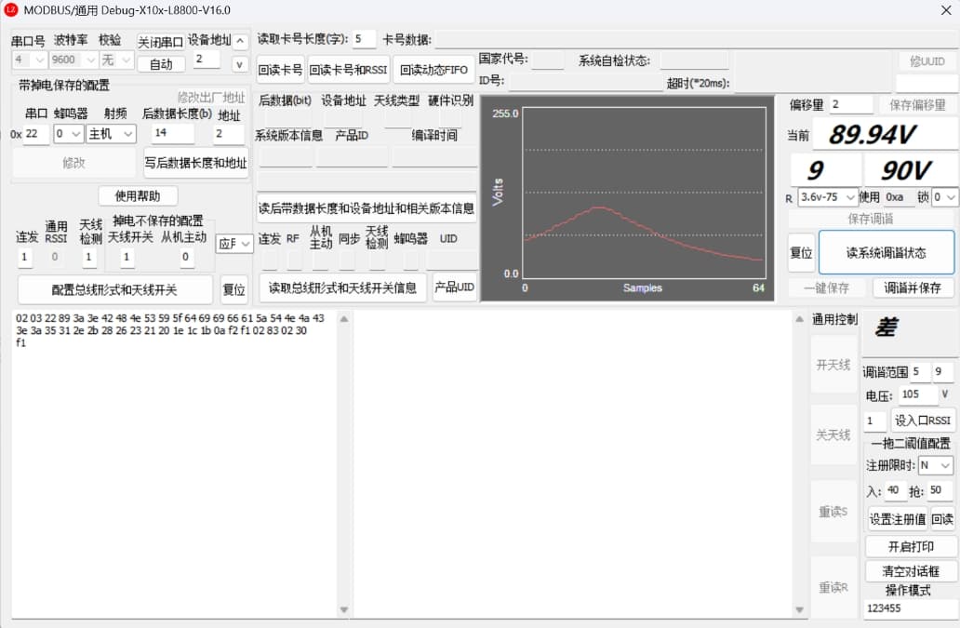
Task: Click the 回读动态FIFO button
Action: 433,70
